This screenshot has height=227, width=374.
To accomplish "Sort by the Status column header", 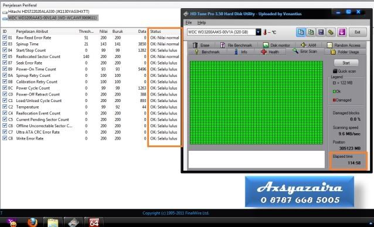I will click(155, 31).
